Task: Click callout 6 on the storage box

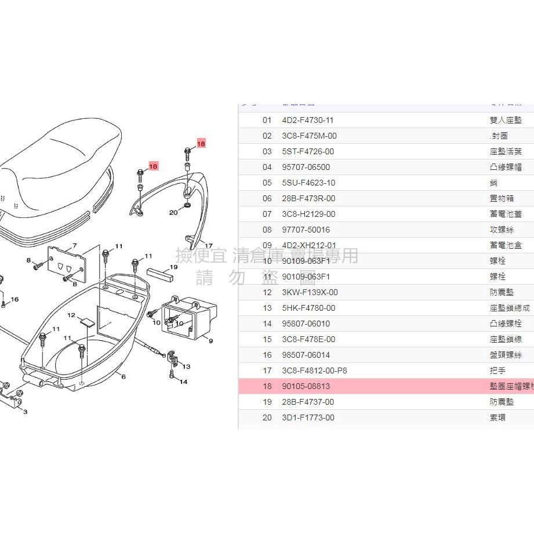Action: click(x=122, y=376)
